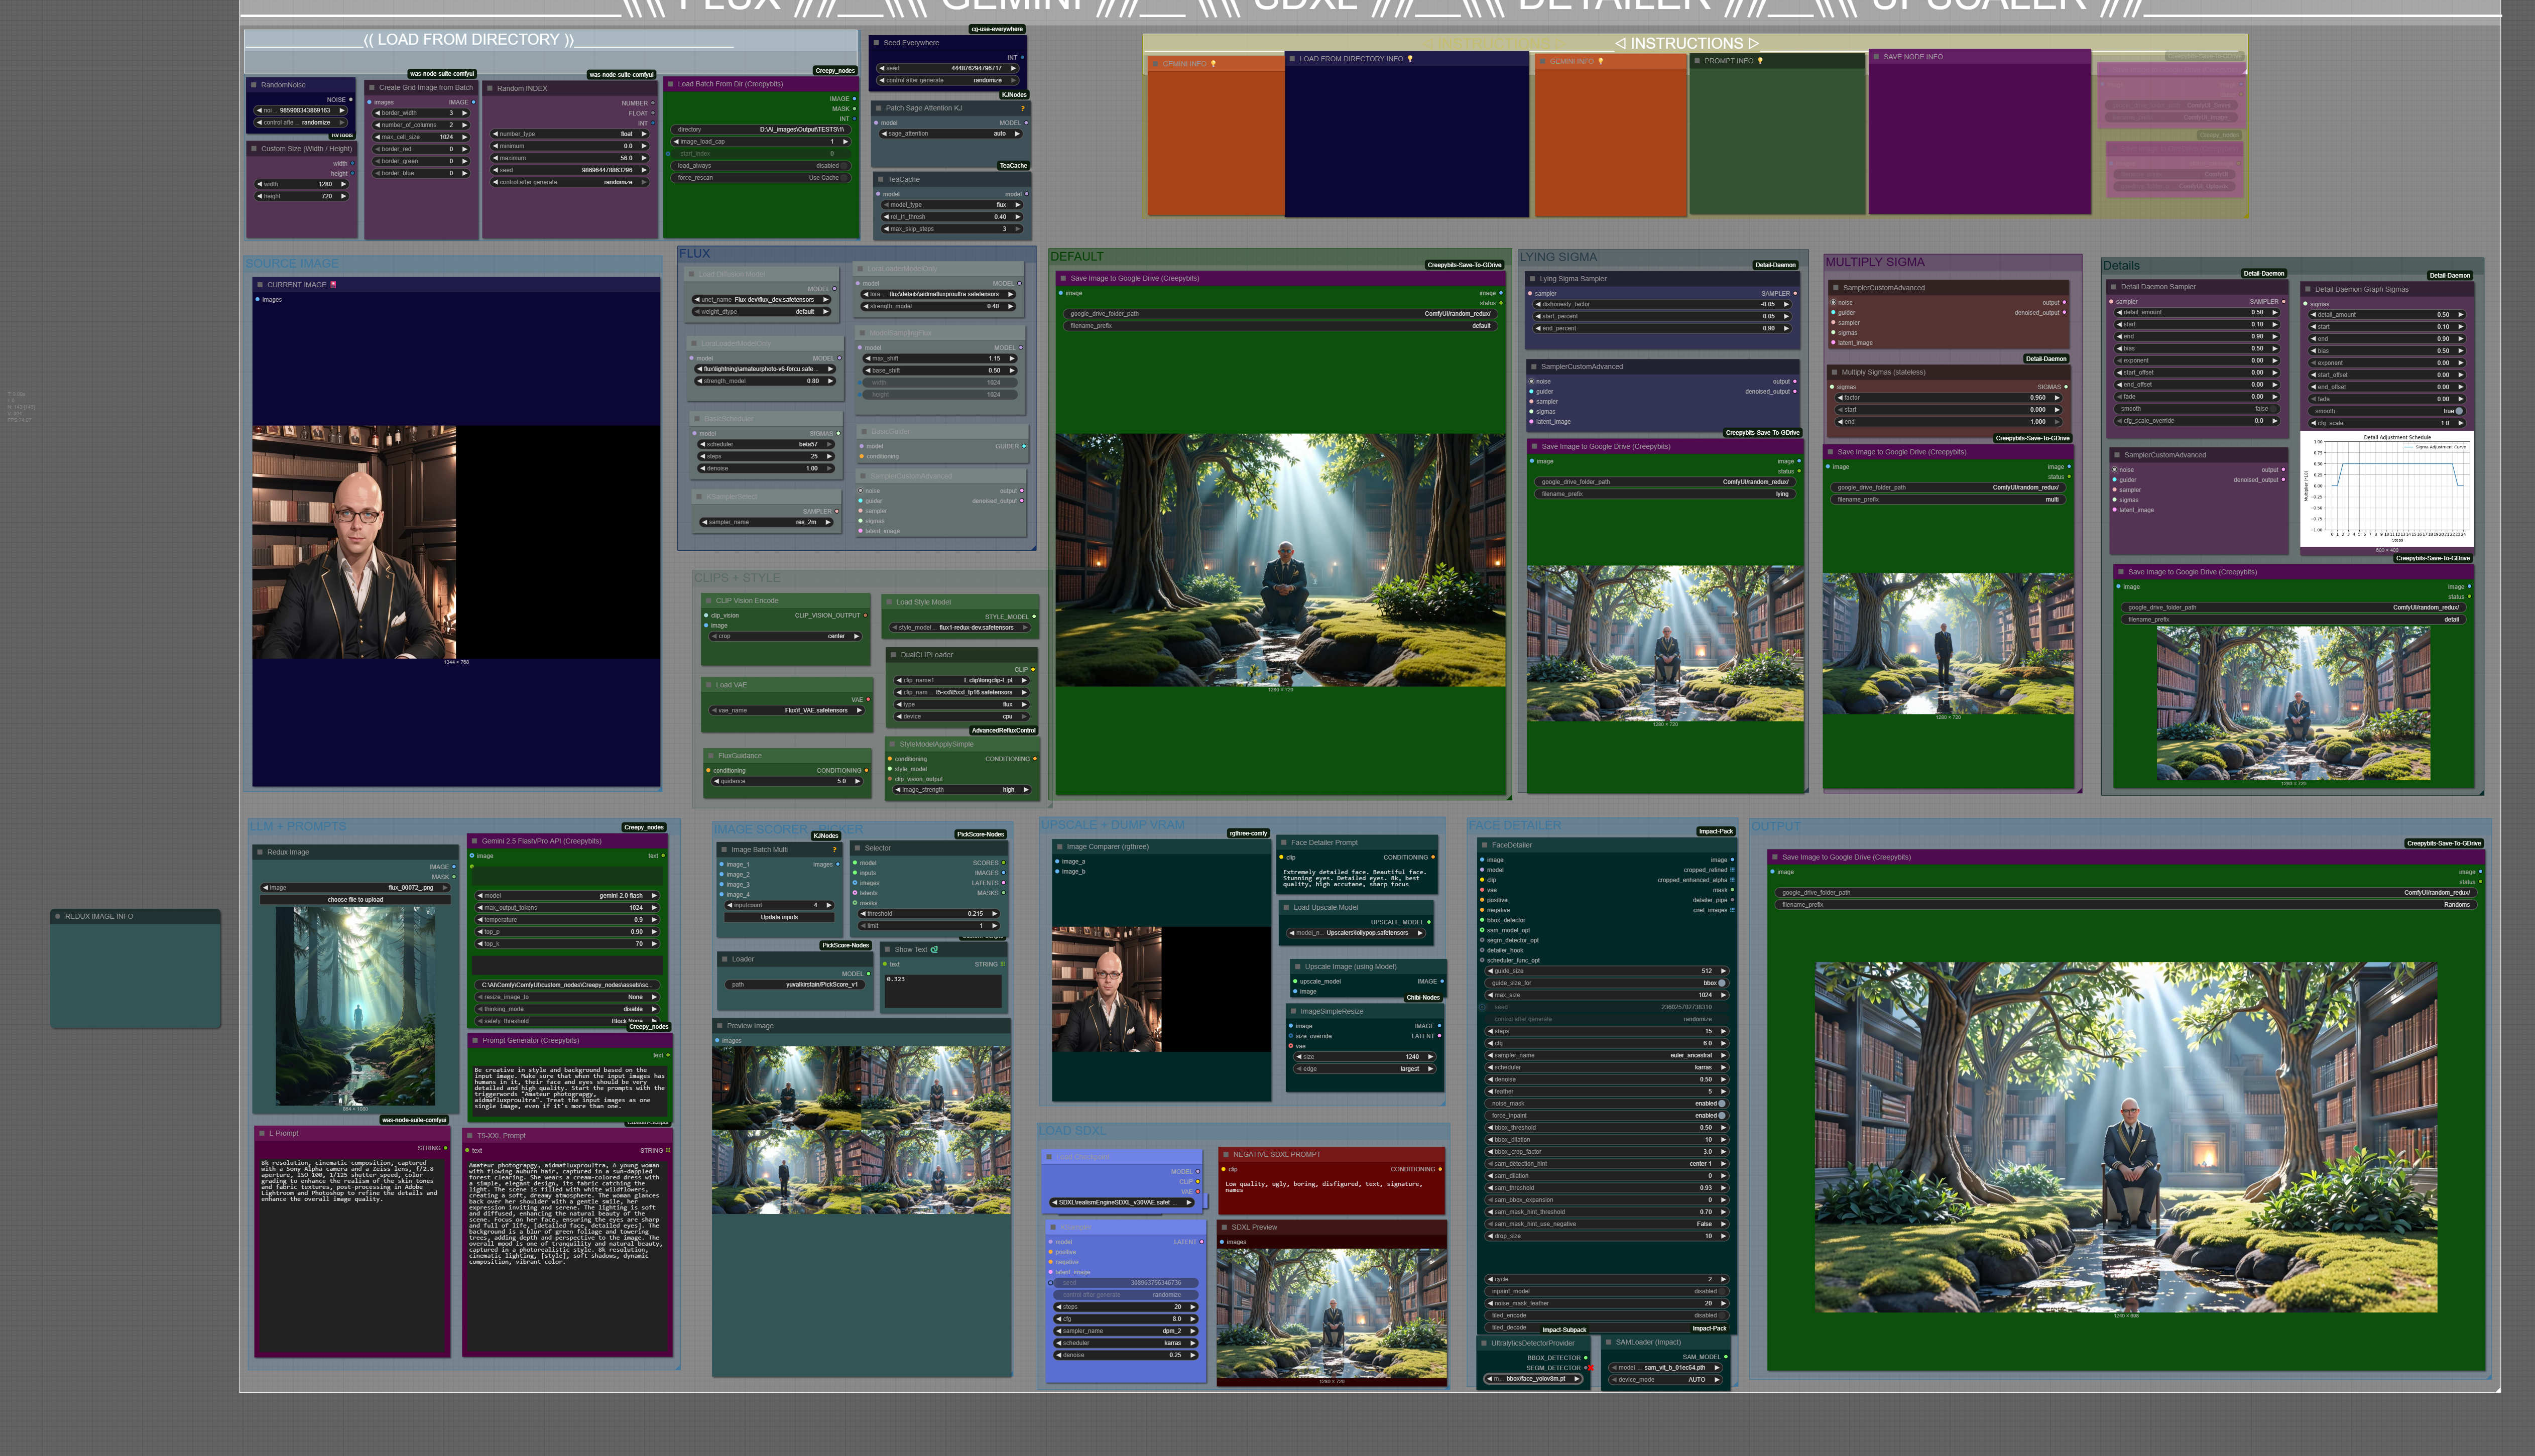This screenshot has height=1456, width=2535.
Task: Click the Patch Sage Attention KJ help icon
Action: pos(1022,108)
